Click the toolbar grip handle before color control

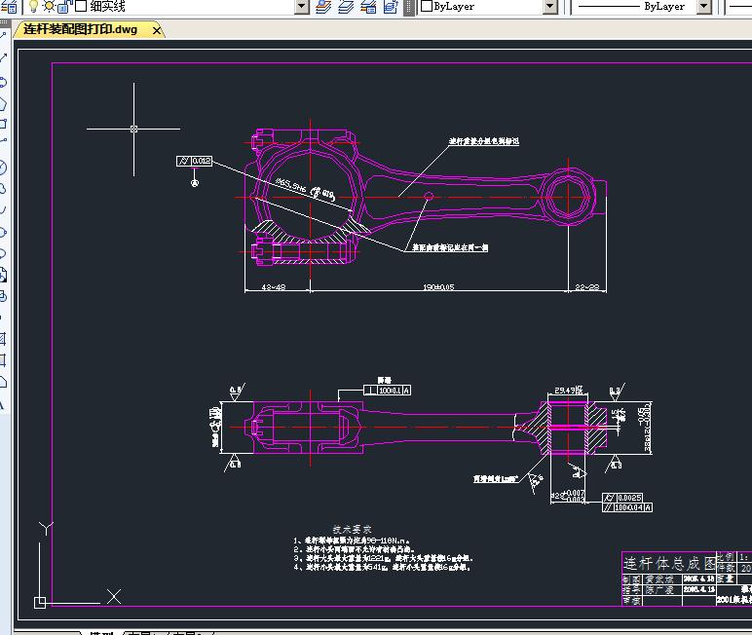[408, 7]
